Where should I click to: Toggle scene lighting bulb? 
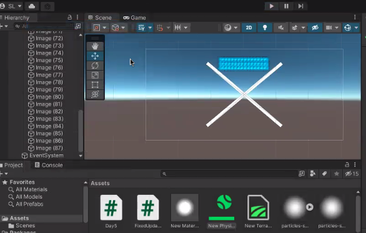pos(265,27)
